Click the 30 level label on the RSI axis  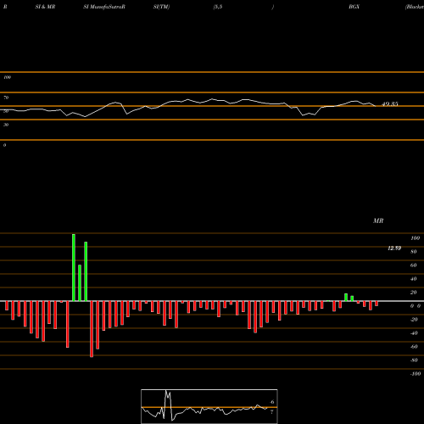point(6,125)
